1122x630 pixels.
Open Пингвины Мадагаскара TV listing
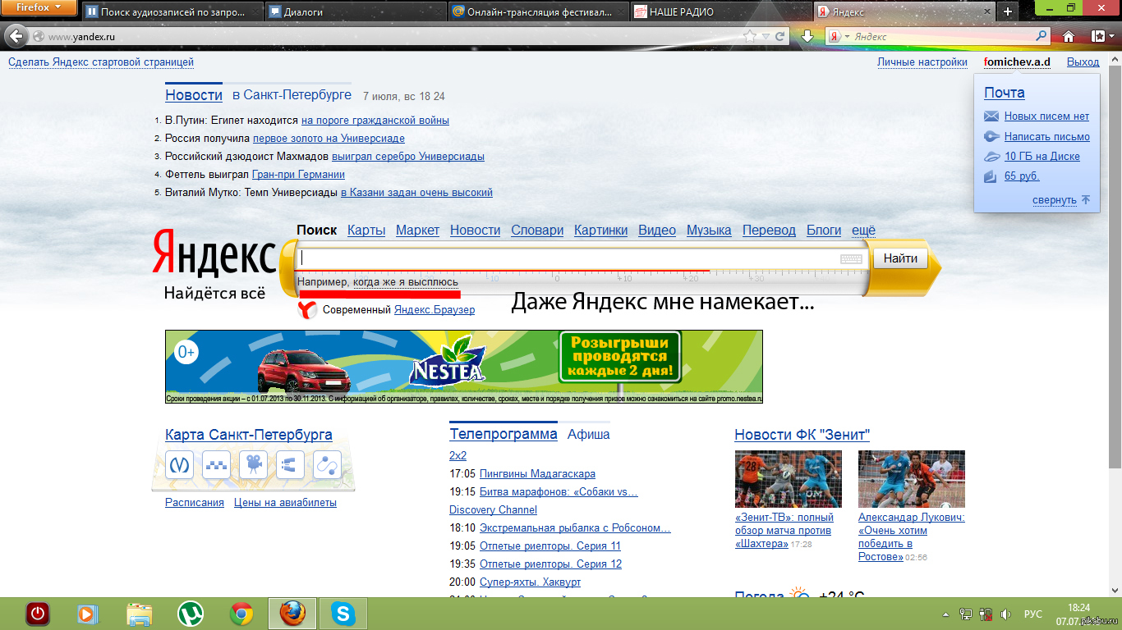click(x=537, y=474)
